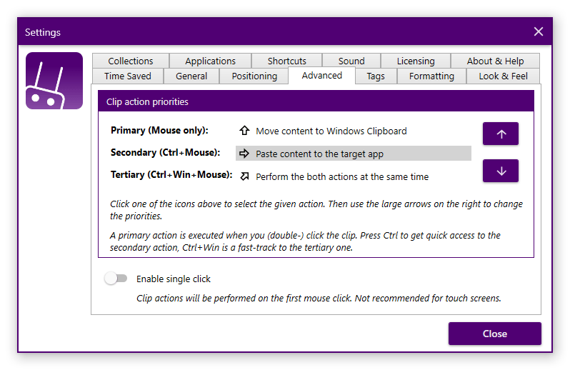570x370 pixels.
Task: Open the Look & Feel tab
Action: pos(503,76)
